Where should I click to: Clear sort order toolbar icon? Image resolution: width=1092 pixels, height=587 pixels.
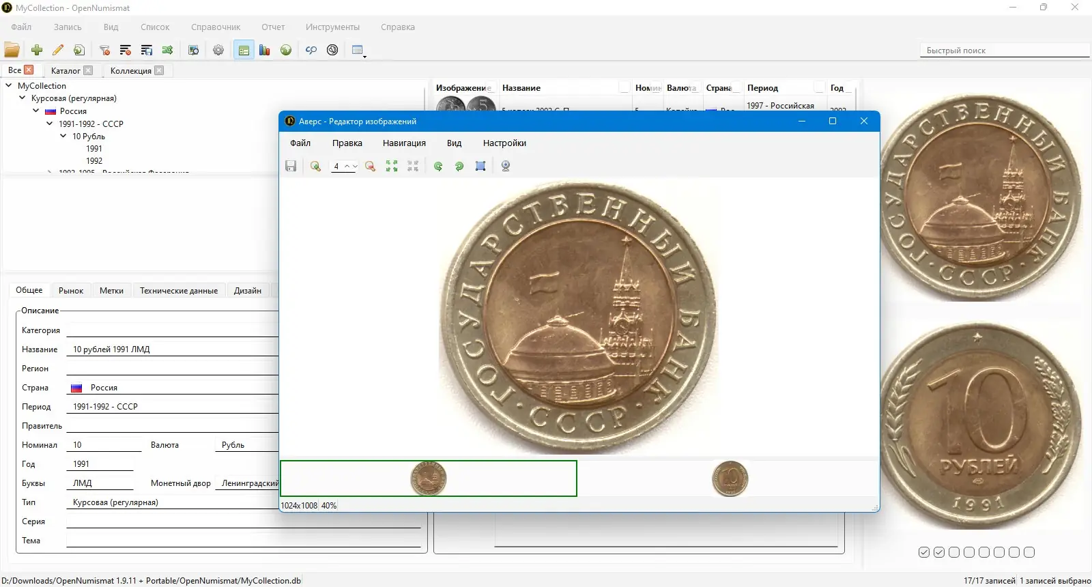[126, 50]
